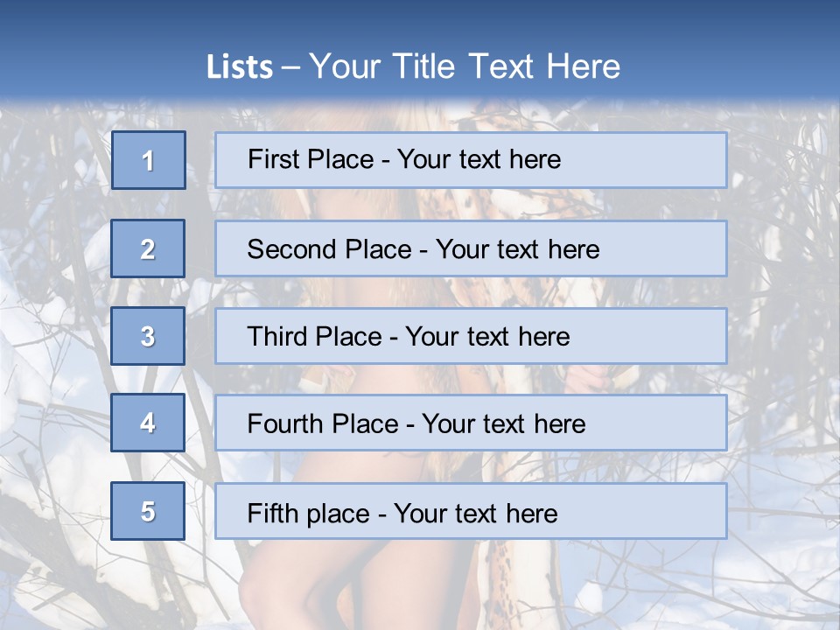Click the bold word Lists in title
The width and height of the screenshot is (840, 630).
coord(240,67)
